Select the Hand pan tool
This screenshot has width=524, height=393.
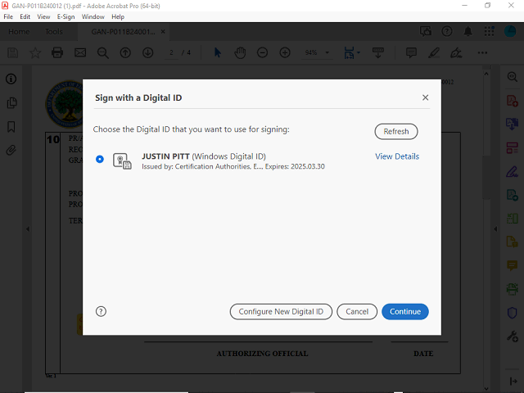(240, 52)
